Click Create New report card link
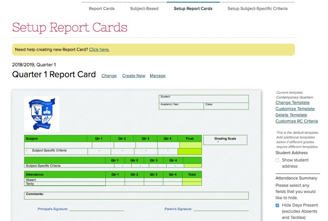 (x=134, y=76)
